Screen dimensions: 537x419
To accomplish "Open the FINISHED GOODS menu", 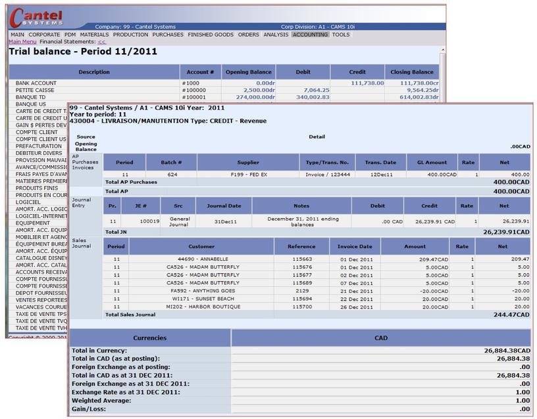I will point(211,35).
